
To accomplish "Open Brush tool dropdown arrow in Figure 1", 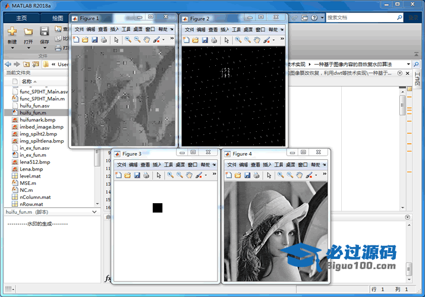I will point(163,40).
